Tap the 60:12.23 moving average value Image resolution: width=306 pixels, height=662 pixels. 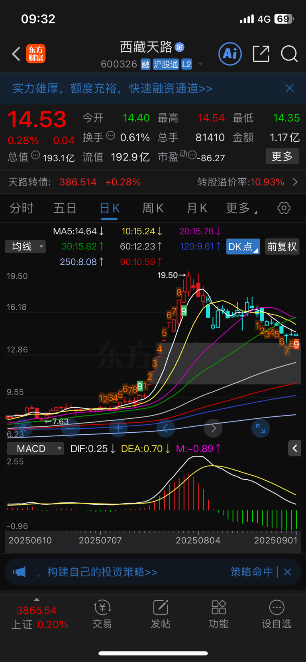click(141, 246)
